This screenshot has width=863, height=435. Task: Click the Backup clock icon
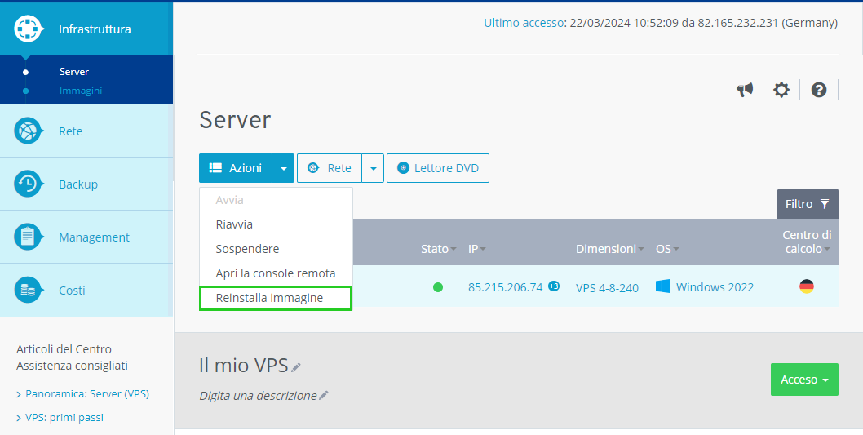[x=28, y=184]
